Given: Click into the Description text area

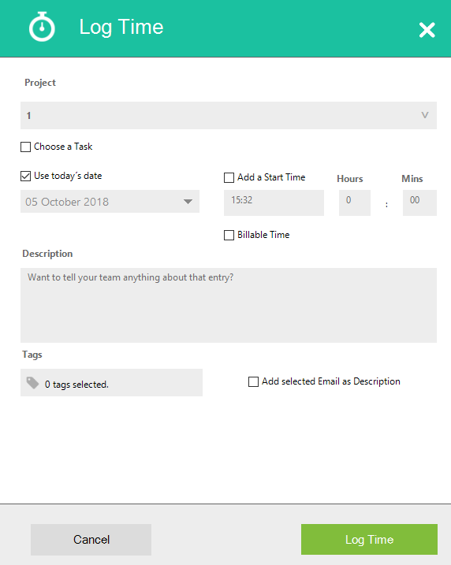Looking at the screenshot, I should [x=229, y=305].
